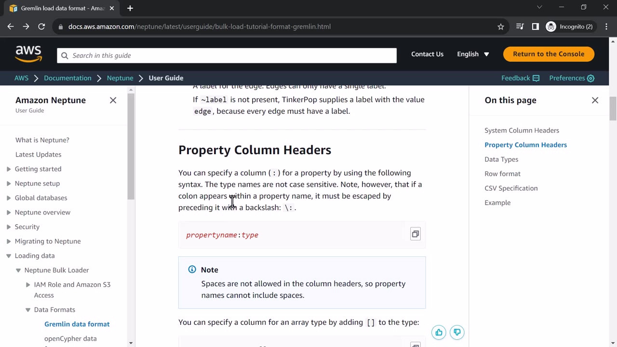Open the Incognito profile menu
The width and height of the screenshot is (617, 347).
coord(569,27)
